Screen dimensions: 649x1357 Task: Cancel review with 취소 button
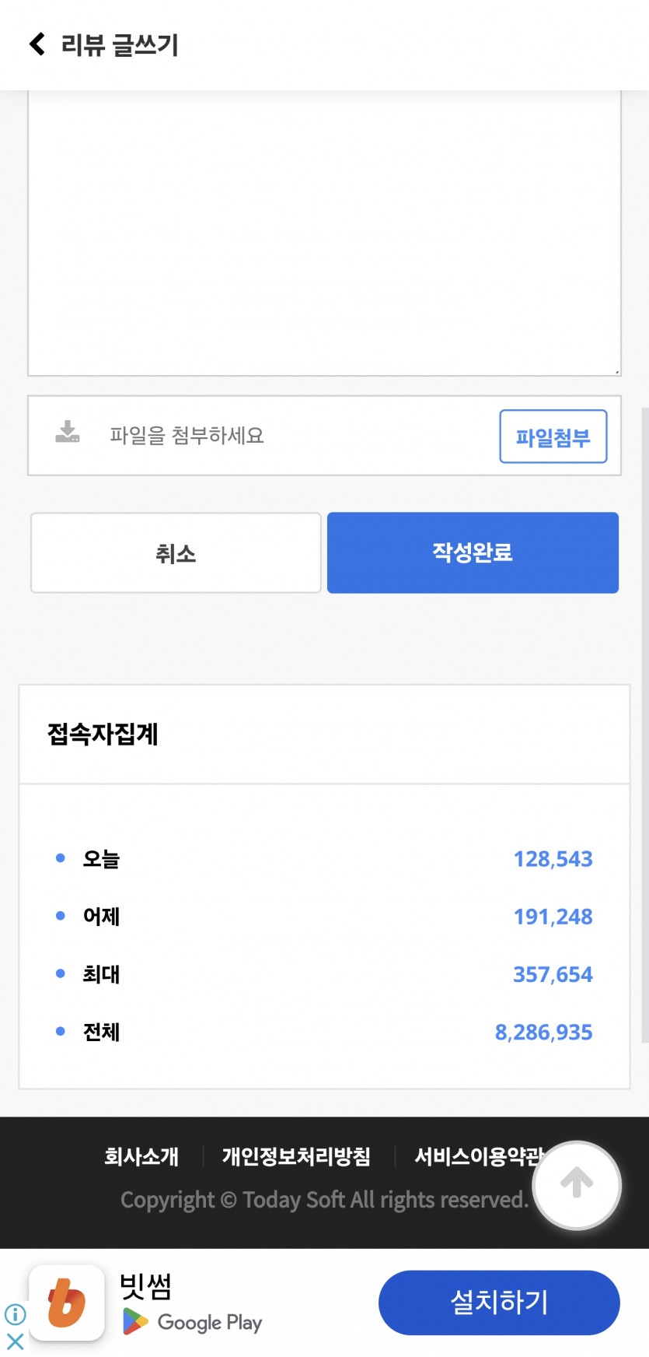point(176,553)
